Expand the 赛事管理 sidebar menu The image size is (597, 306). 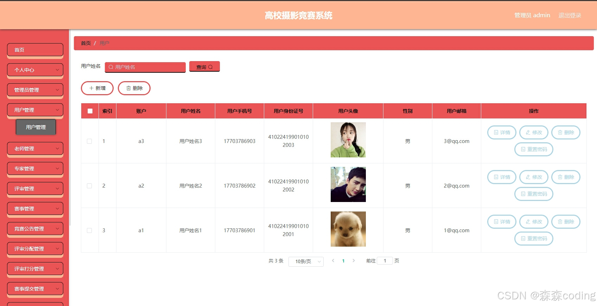pos(35,209)
